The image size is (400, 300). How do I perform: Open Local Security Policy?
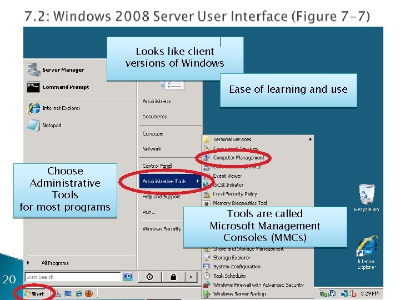pyautogui.click(x=235, y=194)
